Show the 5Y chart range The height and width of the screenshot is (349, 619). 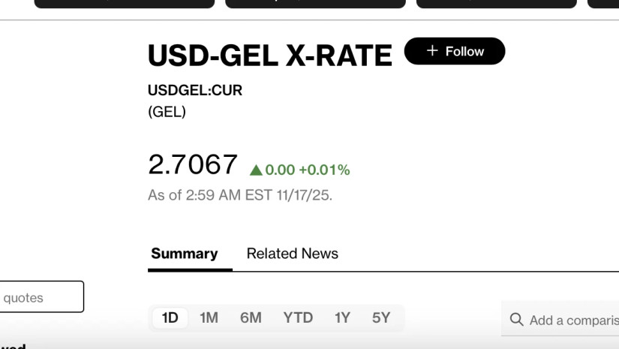coord(381,317)
